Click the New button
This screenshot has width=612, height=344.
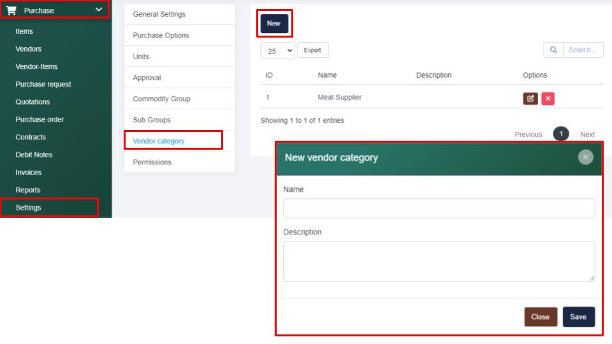273,23
